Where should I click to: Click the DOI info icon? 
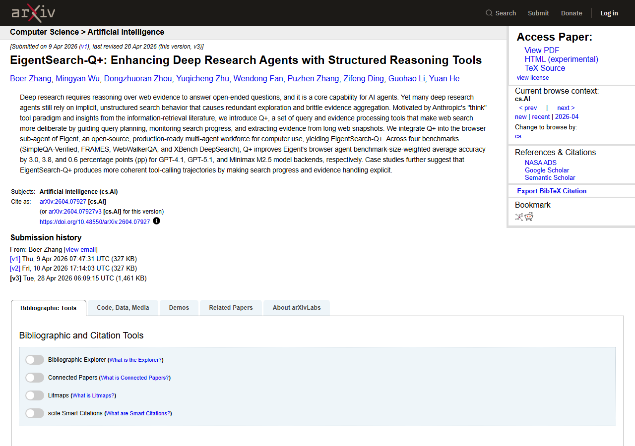pyautogui.click(x=156, y=221)
